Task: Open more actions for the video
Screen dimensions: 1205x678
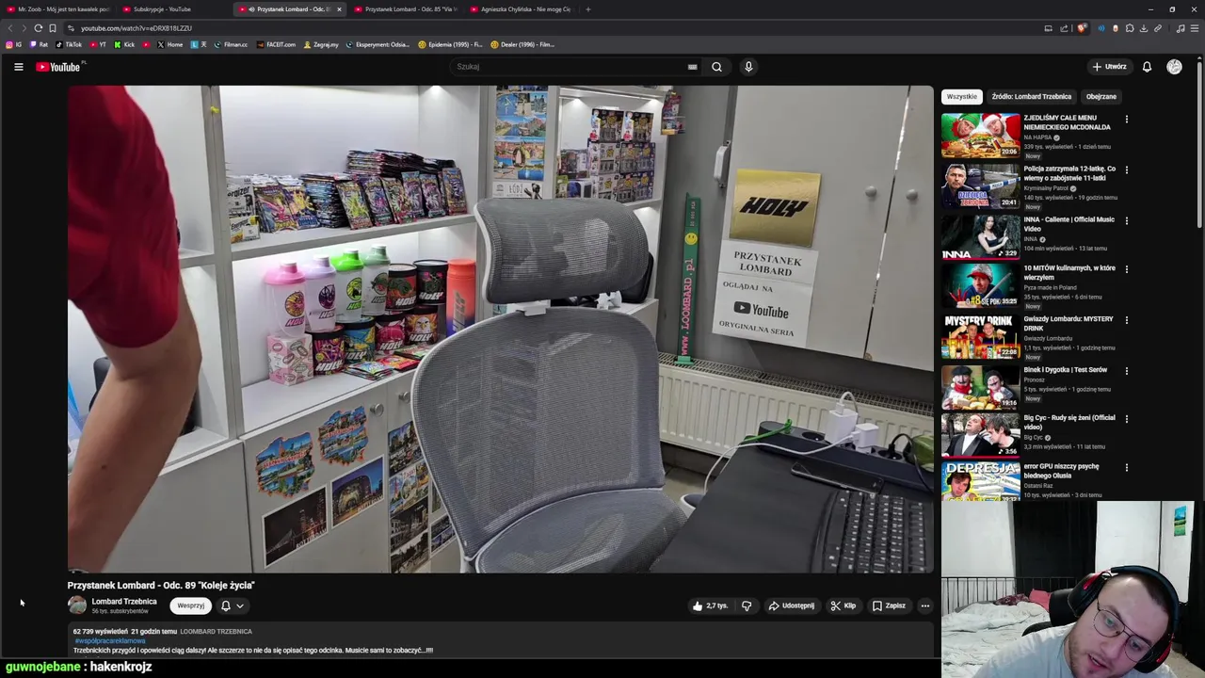Action: 925,605
